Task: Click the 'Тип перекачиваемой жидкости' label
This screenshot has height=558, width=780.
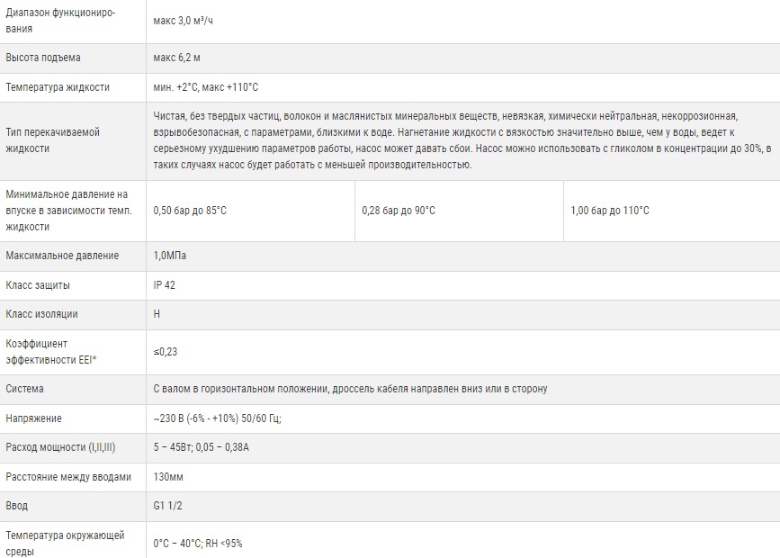Action: [53, 139]
